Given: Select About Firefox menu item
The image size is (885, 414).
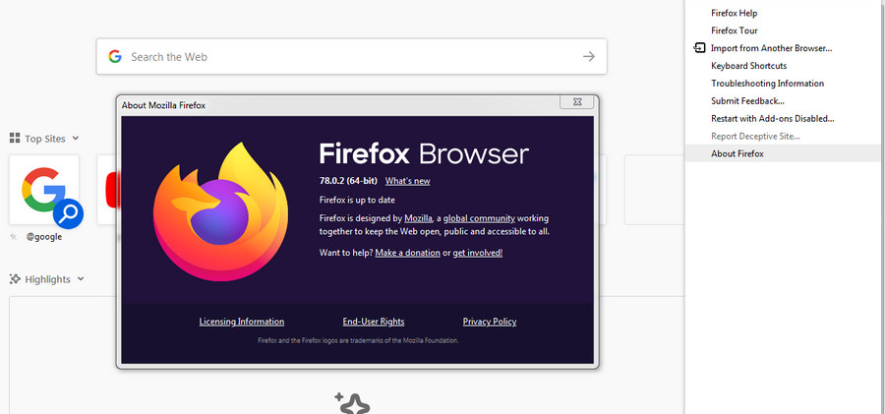Looking at the screenshot, I should 785,153.
